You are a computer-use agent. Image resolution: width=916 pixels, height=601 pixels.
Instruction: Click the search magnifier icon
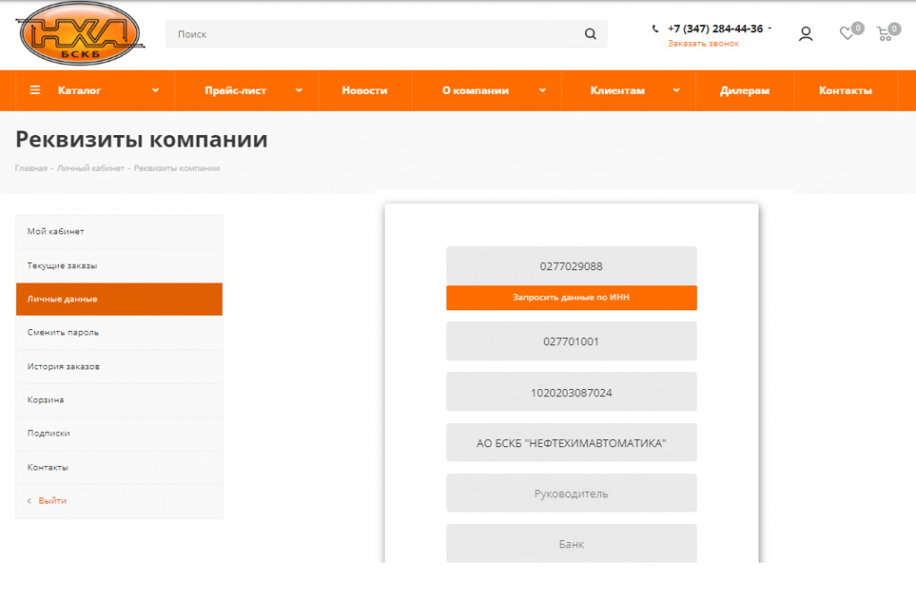tap(590, 34)
